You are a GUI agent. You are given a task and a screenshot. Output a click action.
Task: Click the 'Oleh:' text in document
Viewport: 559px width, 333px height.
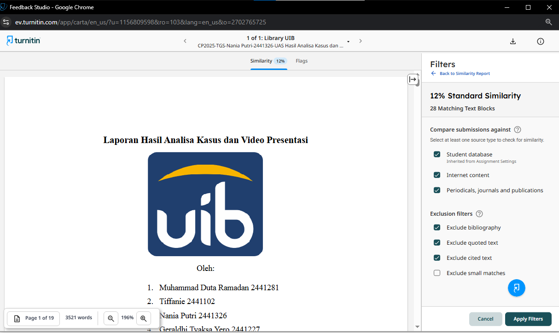pos(205,269)
